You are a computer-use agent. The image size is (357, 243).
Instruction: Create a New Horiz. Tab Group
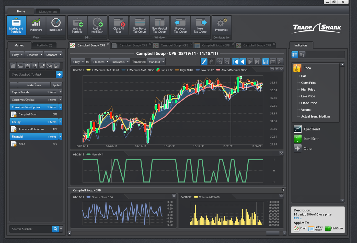pos(139,26)
